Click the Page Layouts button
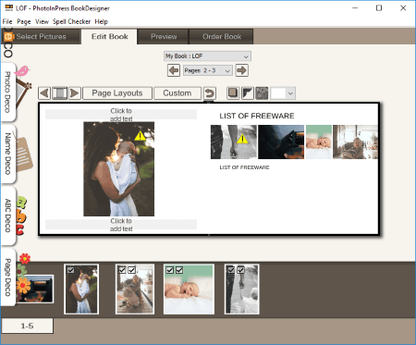The image size is (416, 345). point(117,93)
